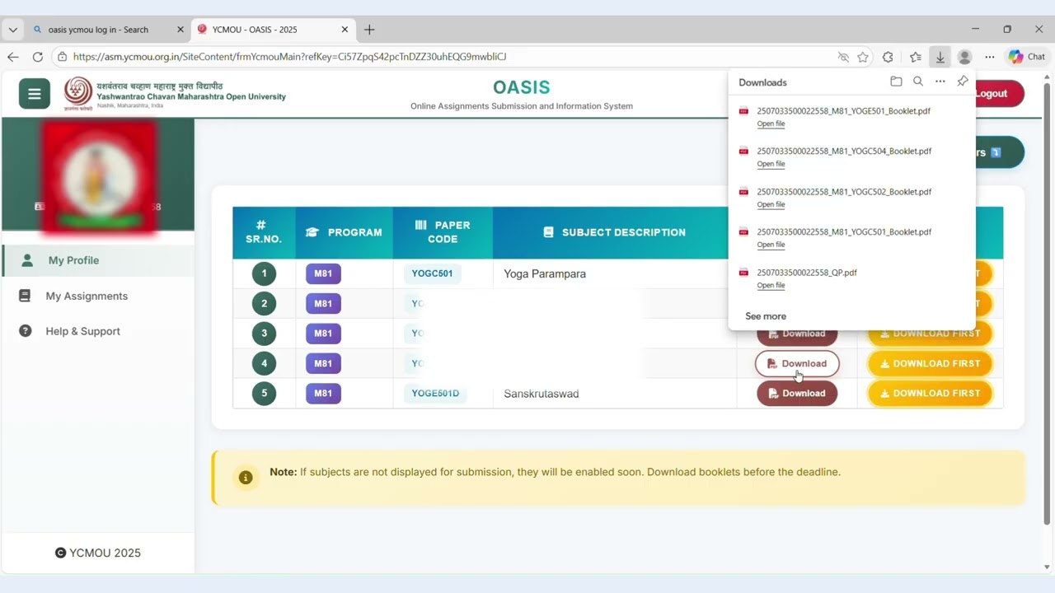
Task: Click the YCMOU university logo
Action: click(78, 94)
